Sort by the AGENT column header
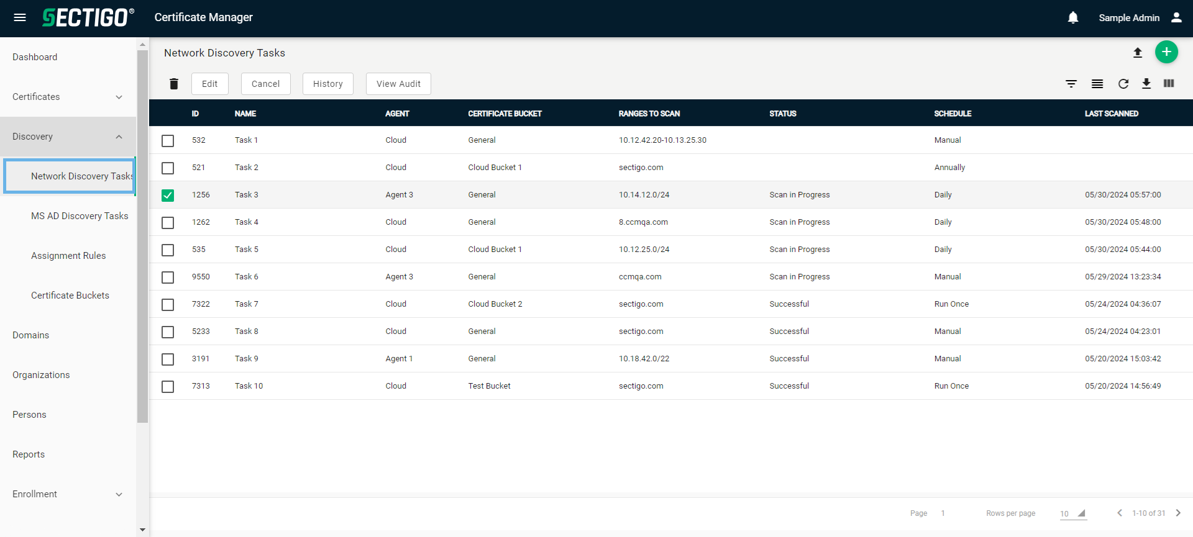The width and height of the screenshot is (1193, 537). tap(397, 114)
